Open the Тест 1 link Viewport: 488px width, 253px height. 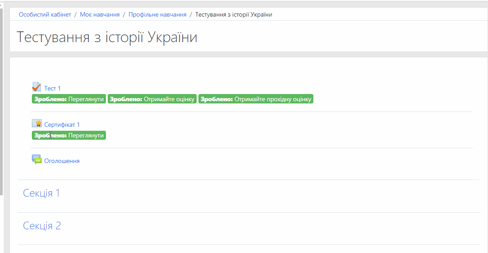(x=52, y=89)
